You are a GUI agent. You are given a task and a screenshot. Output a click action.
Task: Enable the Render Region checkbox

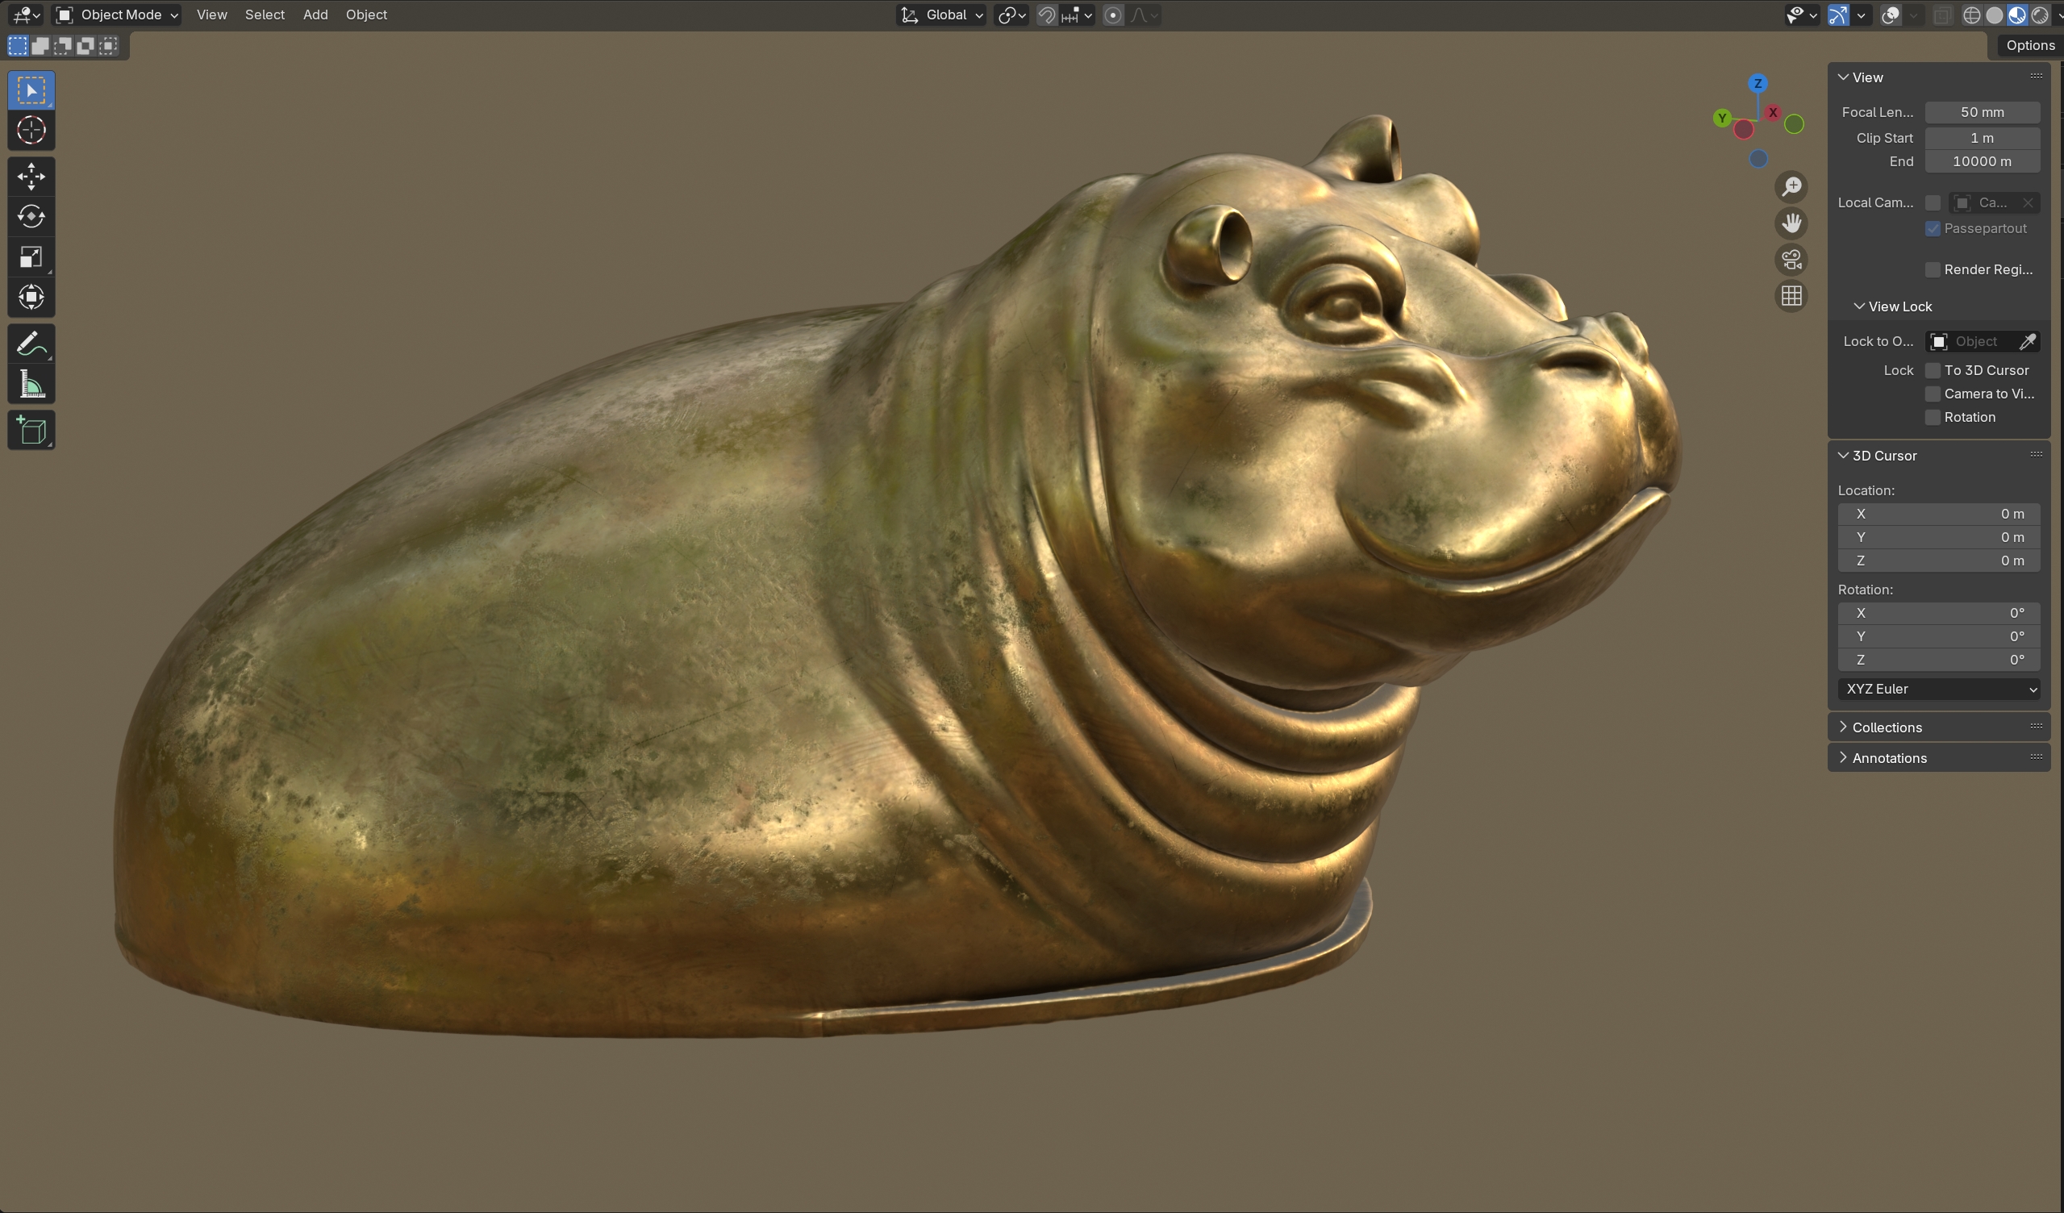[1933, 269]
